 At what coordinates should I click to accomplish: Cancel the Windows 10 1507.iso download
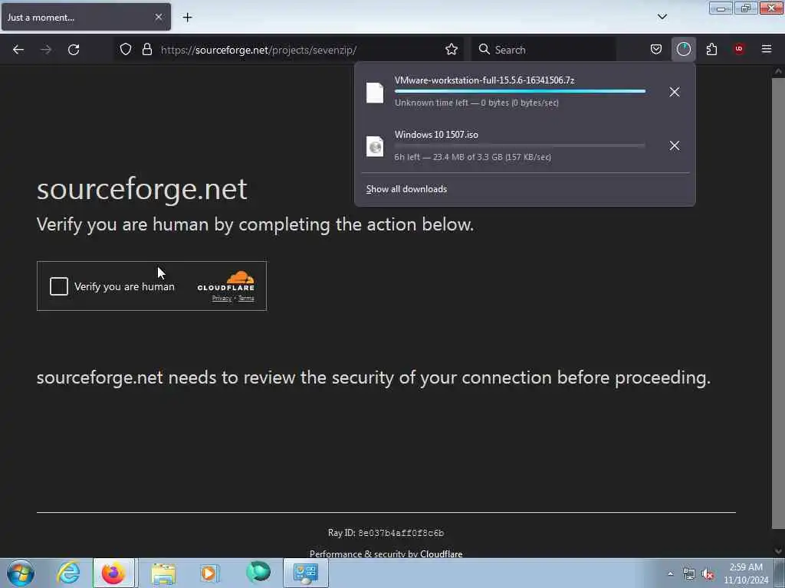tap(675, 145)
